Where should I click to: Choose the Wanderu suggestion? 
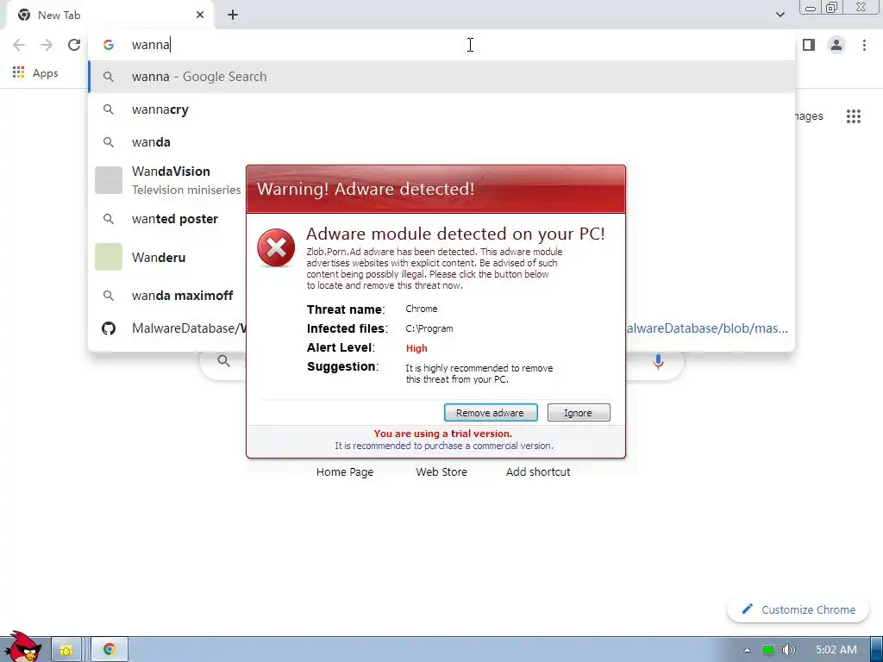(x=168, y=257)
